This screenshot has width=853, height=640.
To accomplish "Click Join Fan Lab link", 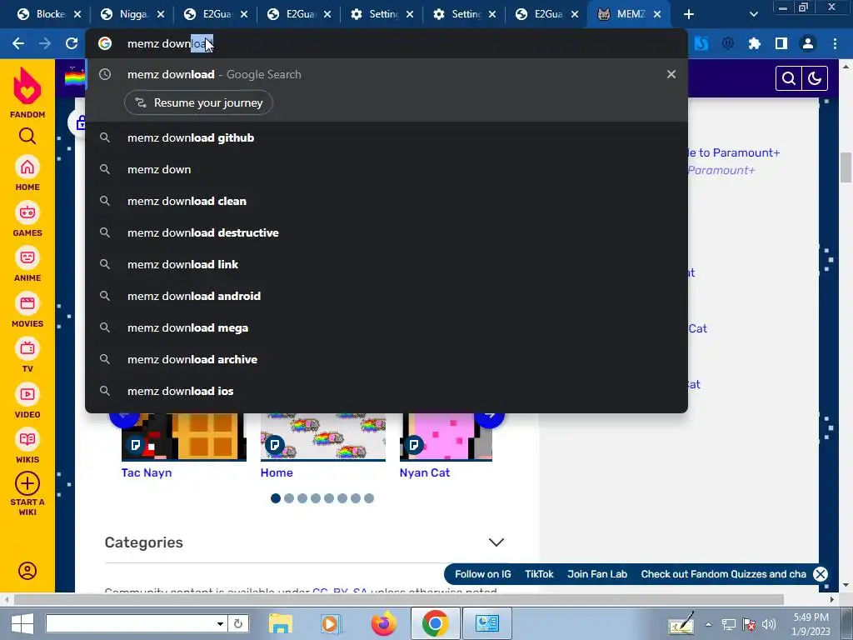I will (x=597, y=574).
